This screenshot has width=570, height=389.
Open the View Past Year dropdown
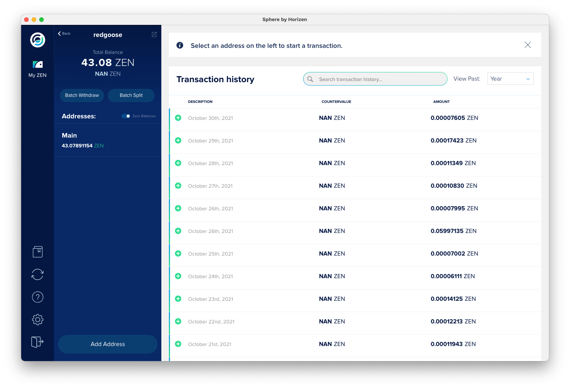point(510,79)
